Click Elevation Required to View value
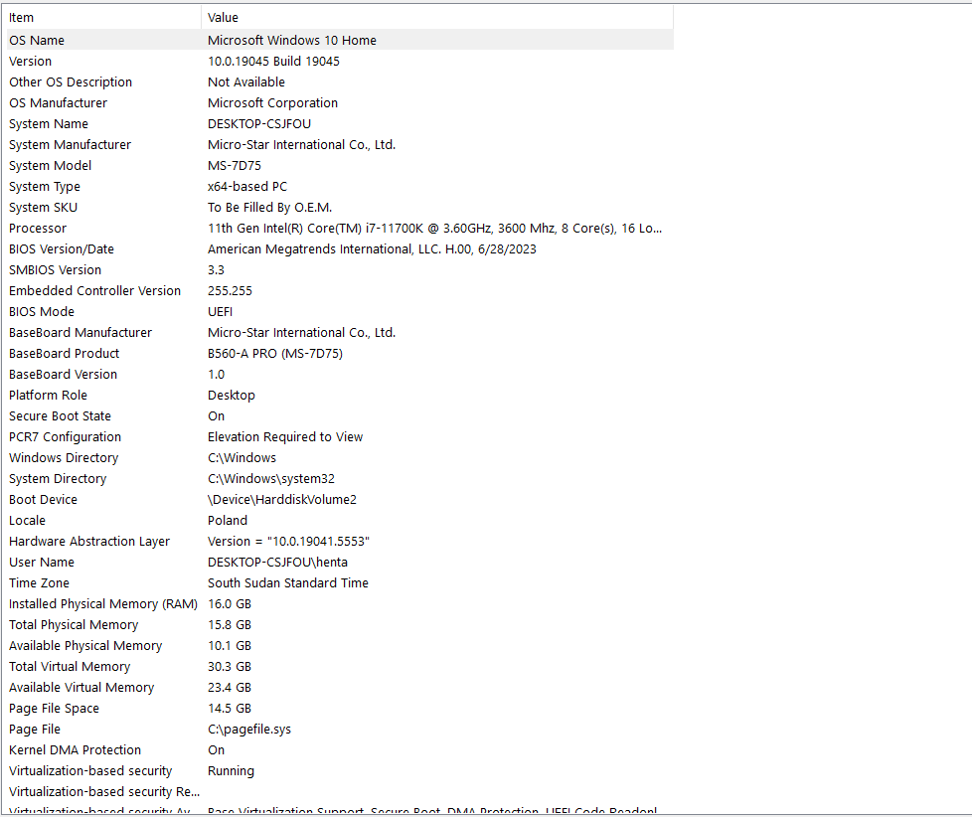972x817 pixels. click(x=285, y=437)
